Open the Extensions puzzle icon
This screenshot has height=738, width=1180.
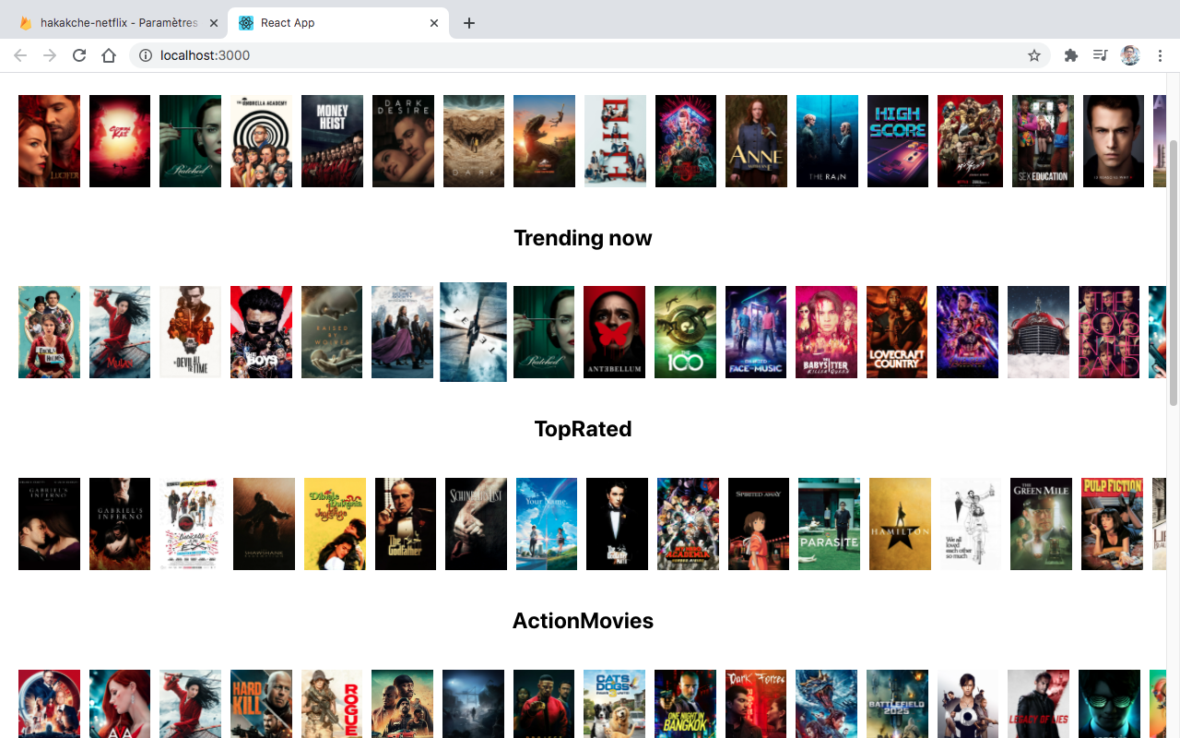point(1070,55)
